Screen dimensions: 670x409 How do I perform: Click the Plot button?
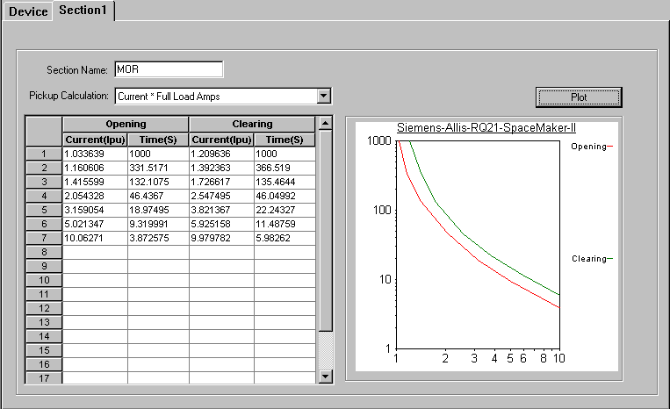[x=579, y=97]
